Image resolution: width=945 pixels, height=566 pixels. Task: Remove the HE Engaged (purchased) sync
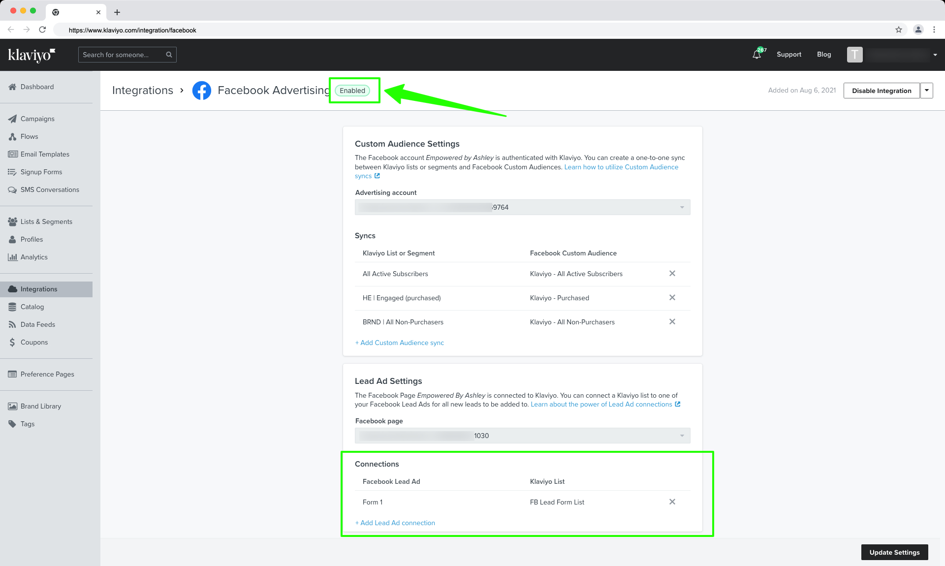672,297
